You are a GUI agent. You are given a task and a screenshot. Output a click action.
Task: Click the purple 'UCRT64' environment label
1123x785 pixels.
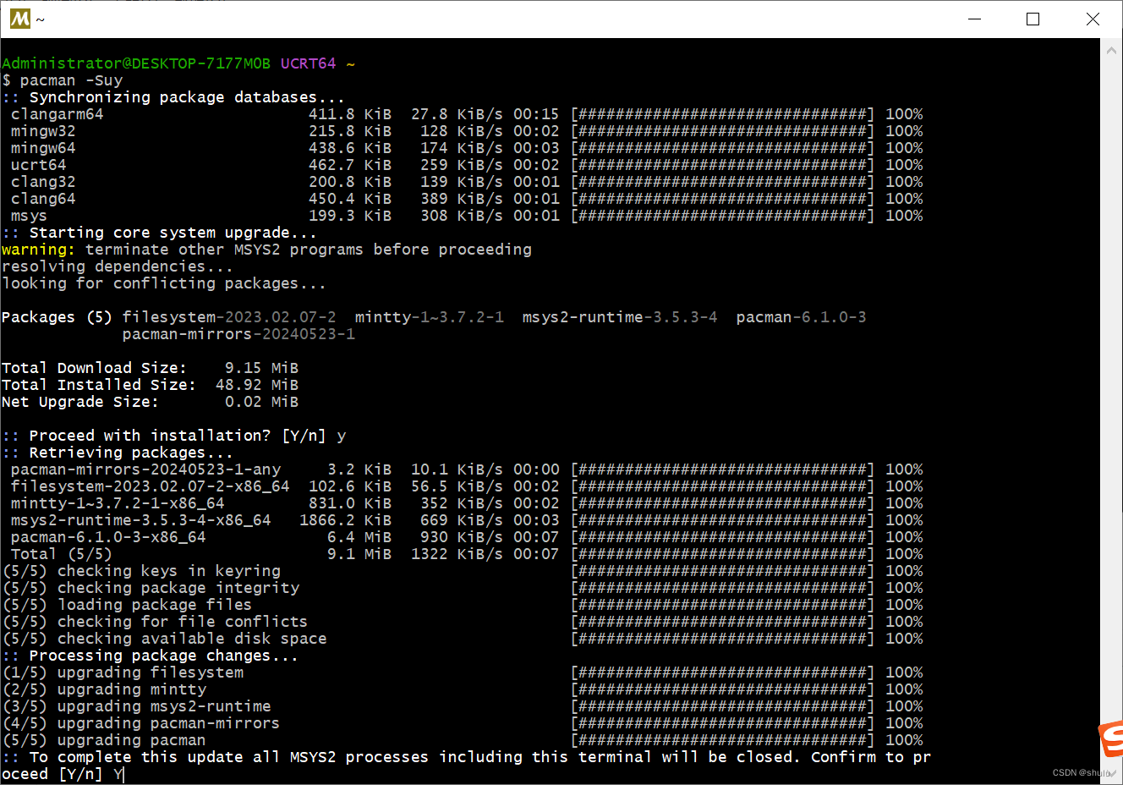pos(308,63)
